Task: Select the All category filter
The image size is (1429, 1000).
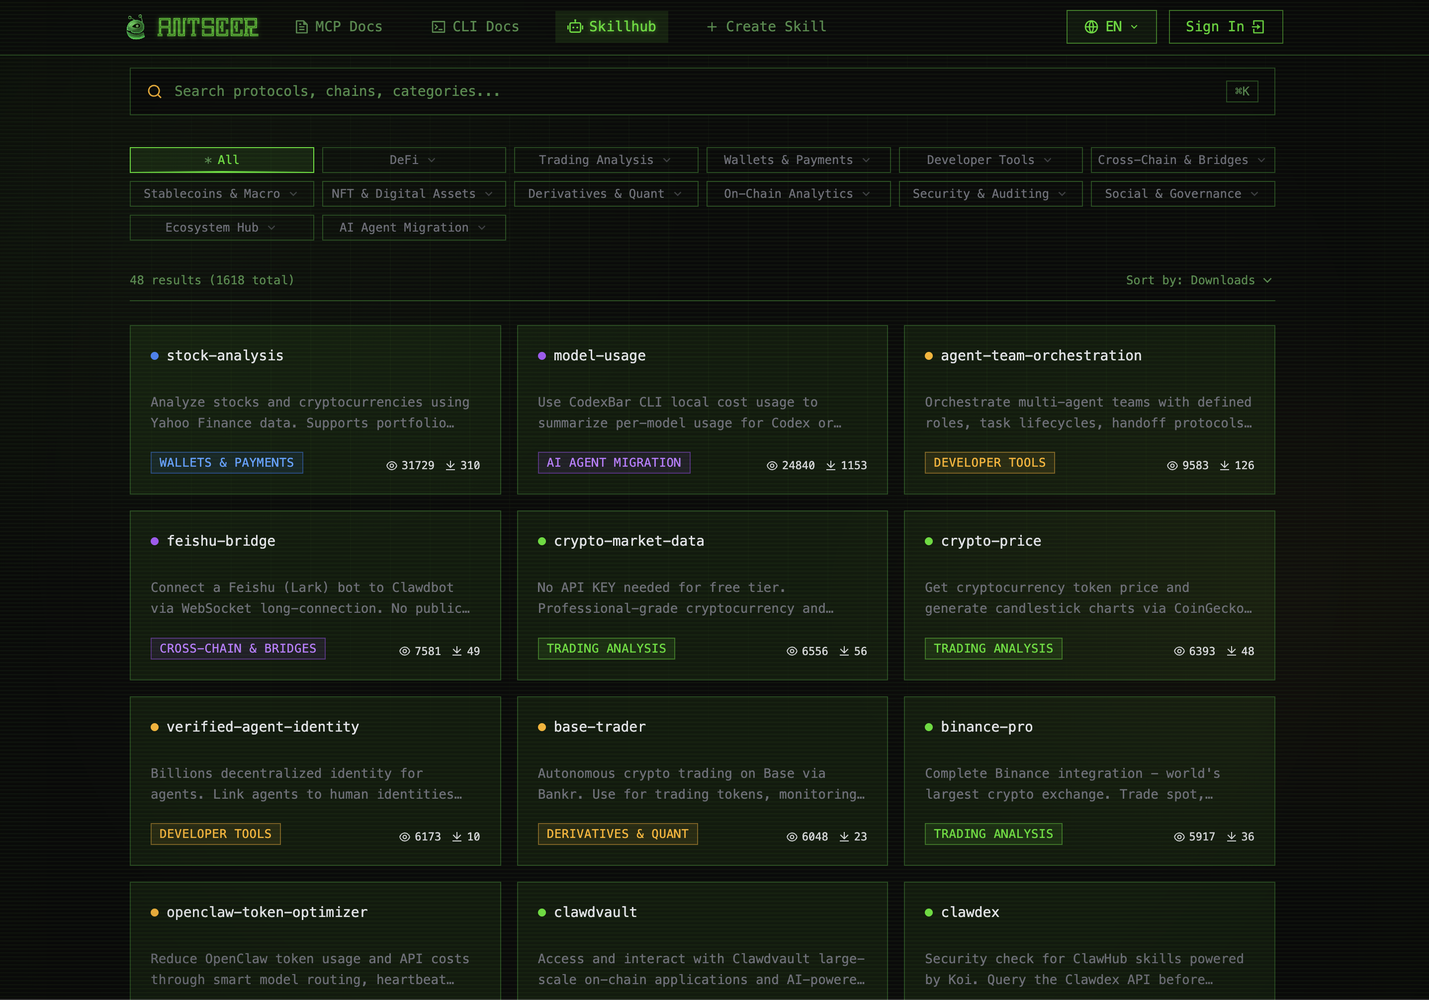Action: click(x=222, y=160)
